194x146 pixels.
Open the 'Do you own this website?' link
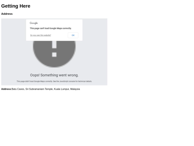[41, 35]
